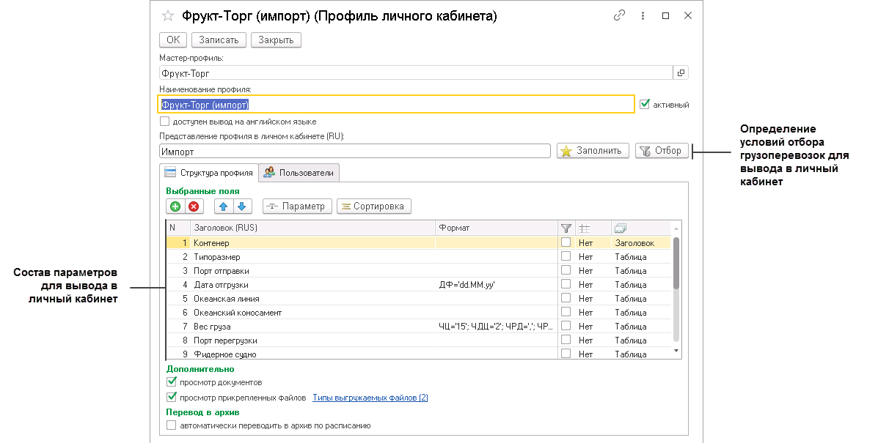Focus the Мастер-профиль field
Image resolution: width=889 pixels, height=443 pixels.
[416, 73]
